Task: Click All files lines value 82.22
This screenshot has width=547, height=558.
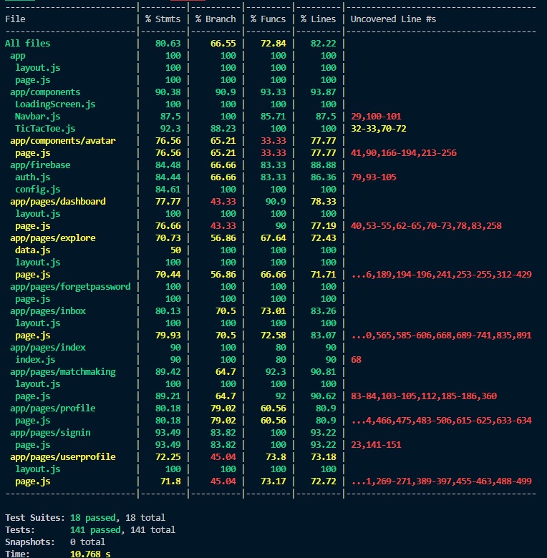Action: tap(324, 44)
